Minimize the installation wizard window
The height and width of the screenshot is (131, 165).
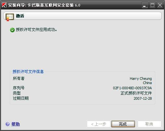(145, 5)
